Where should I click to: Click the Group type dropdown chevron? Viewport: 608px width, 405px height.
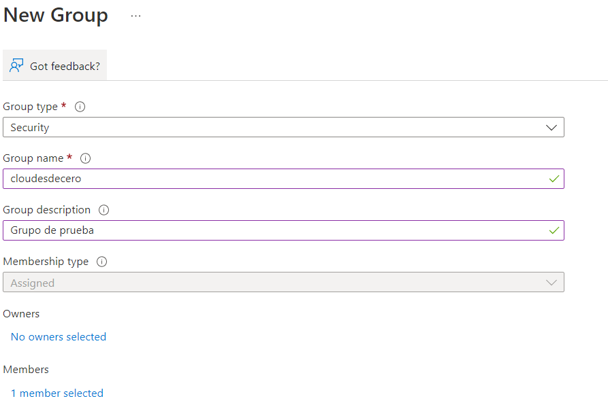tap(551, 127)
